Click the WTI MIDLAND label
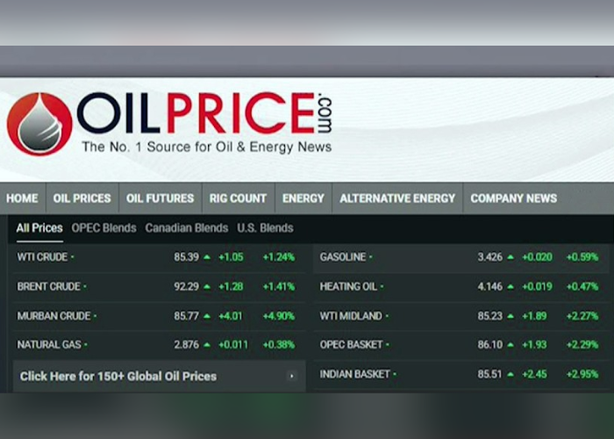 point(351,316)
